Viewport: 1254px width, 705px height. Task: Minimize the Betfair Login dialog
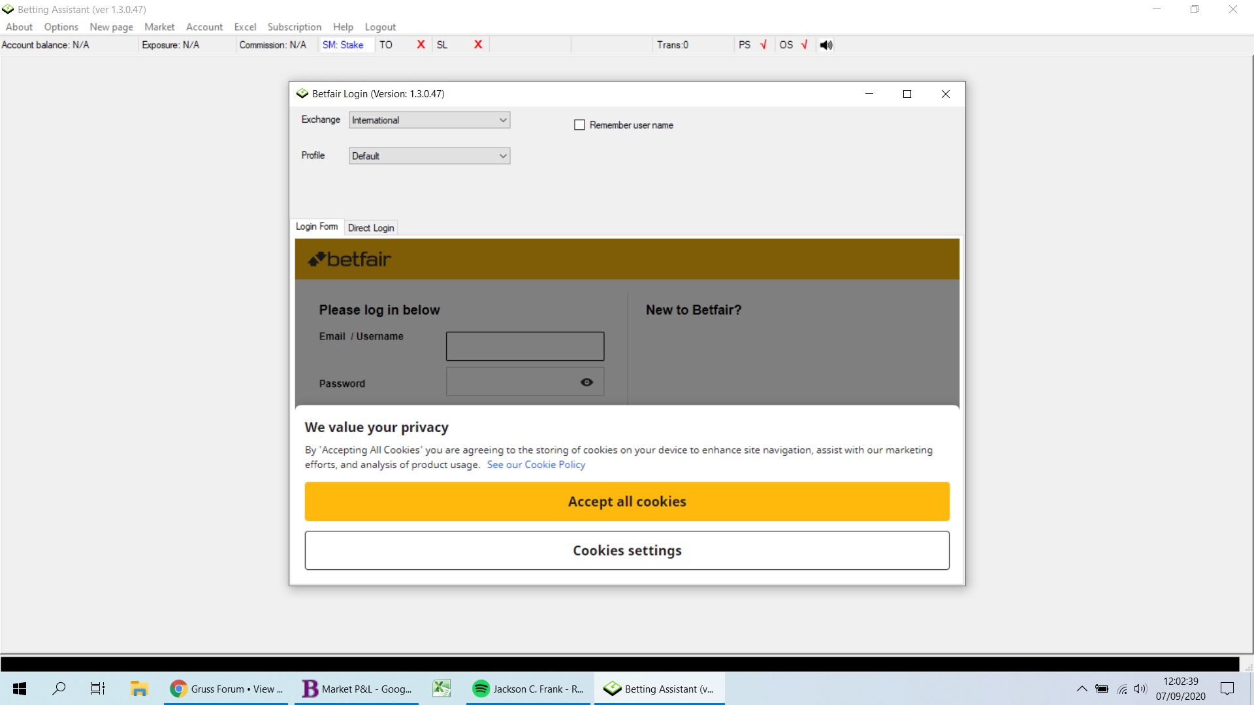pyautogui.click(x=869, y=94)
